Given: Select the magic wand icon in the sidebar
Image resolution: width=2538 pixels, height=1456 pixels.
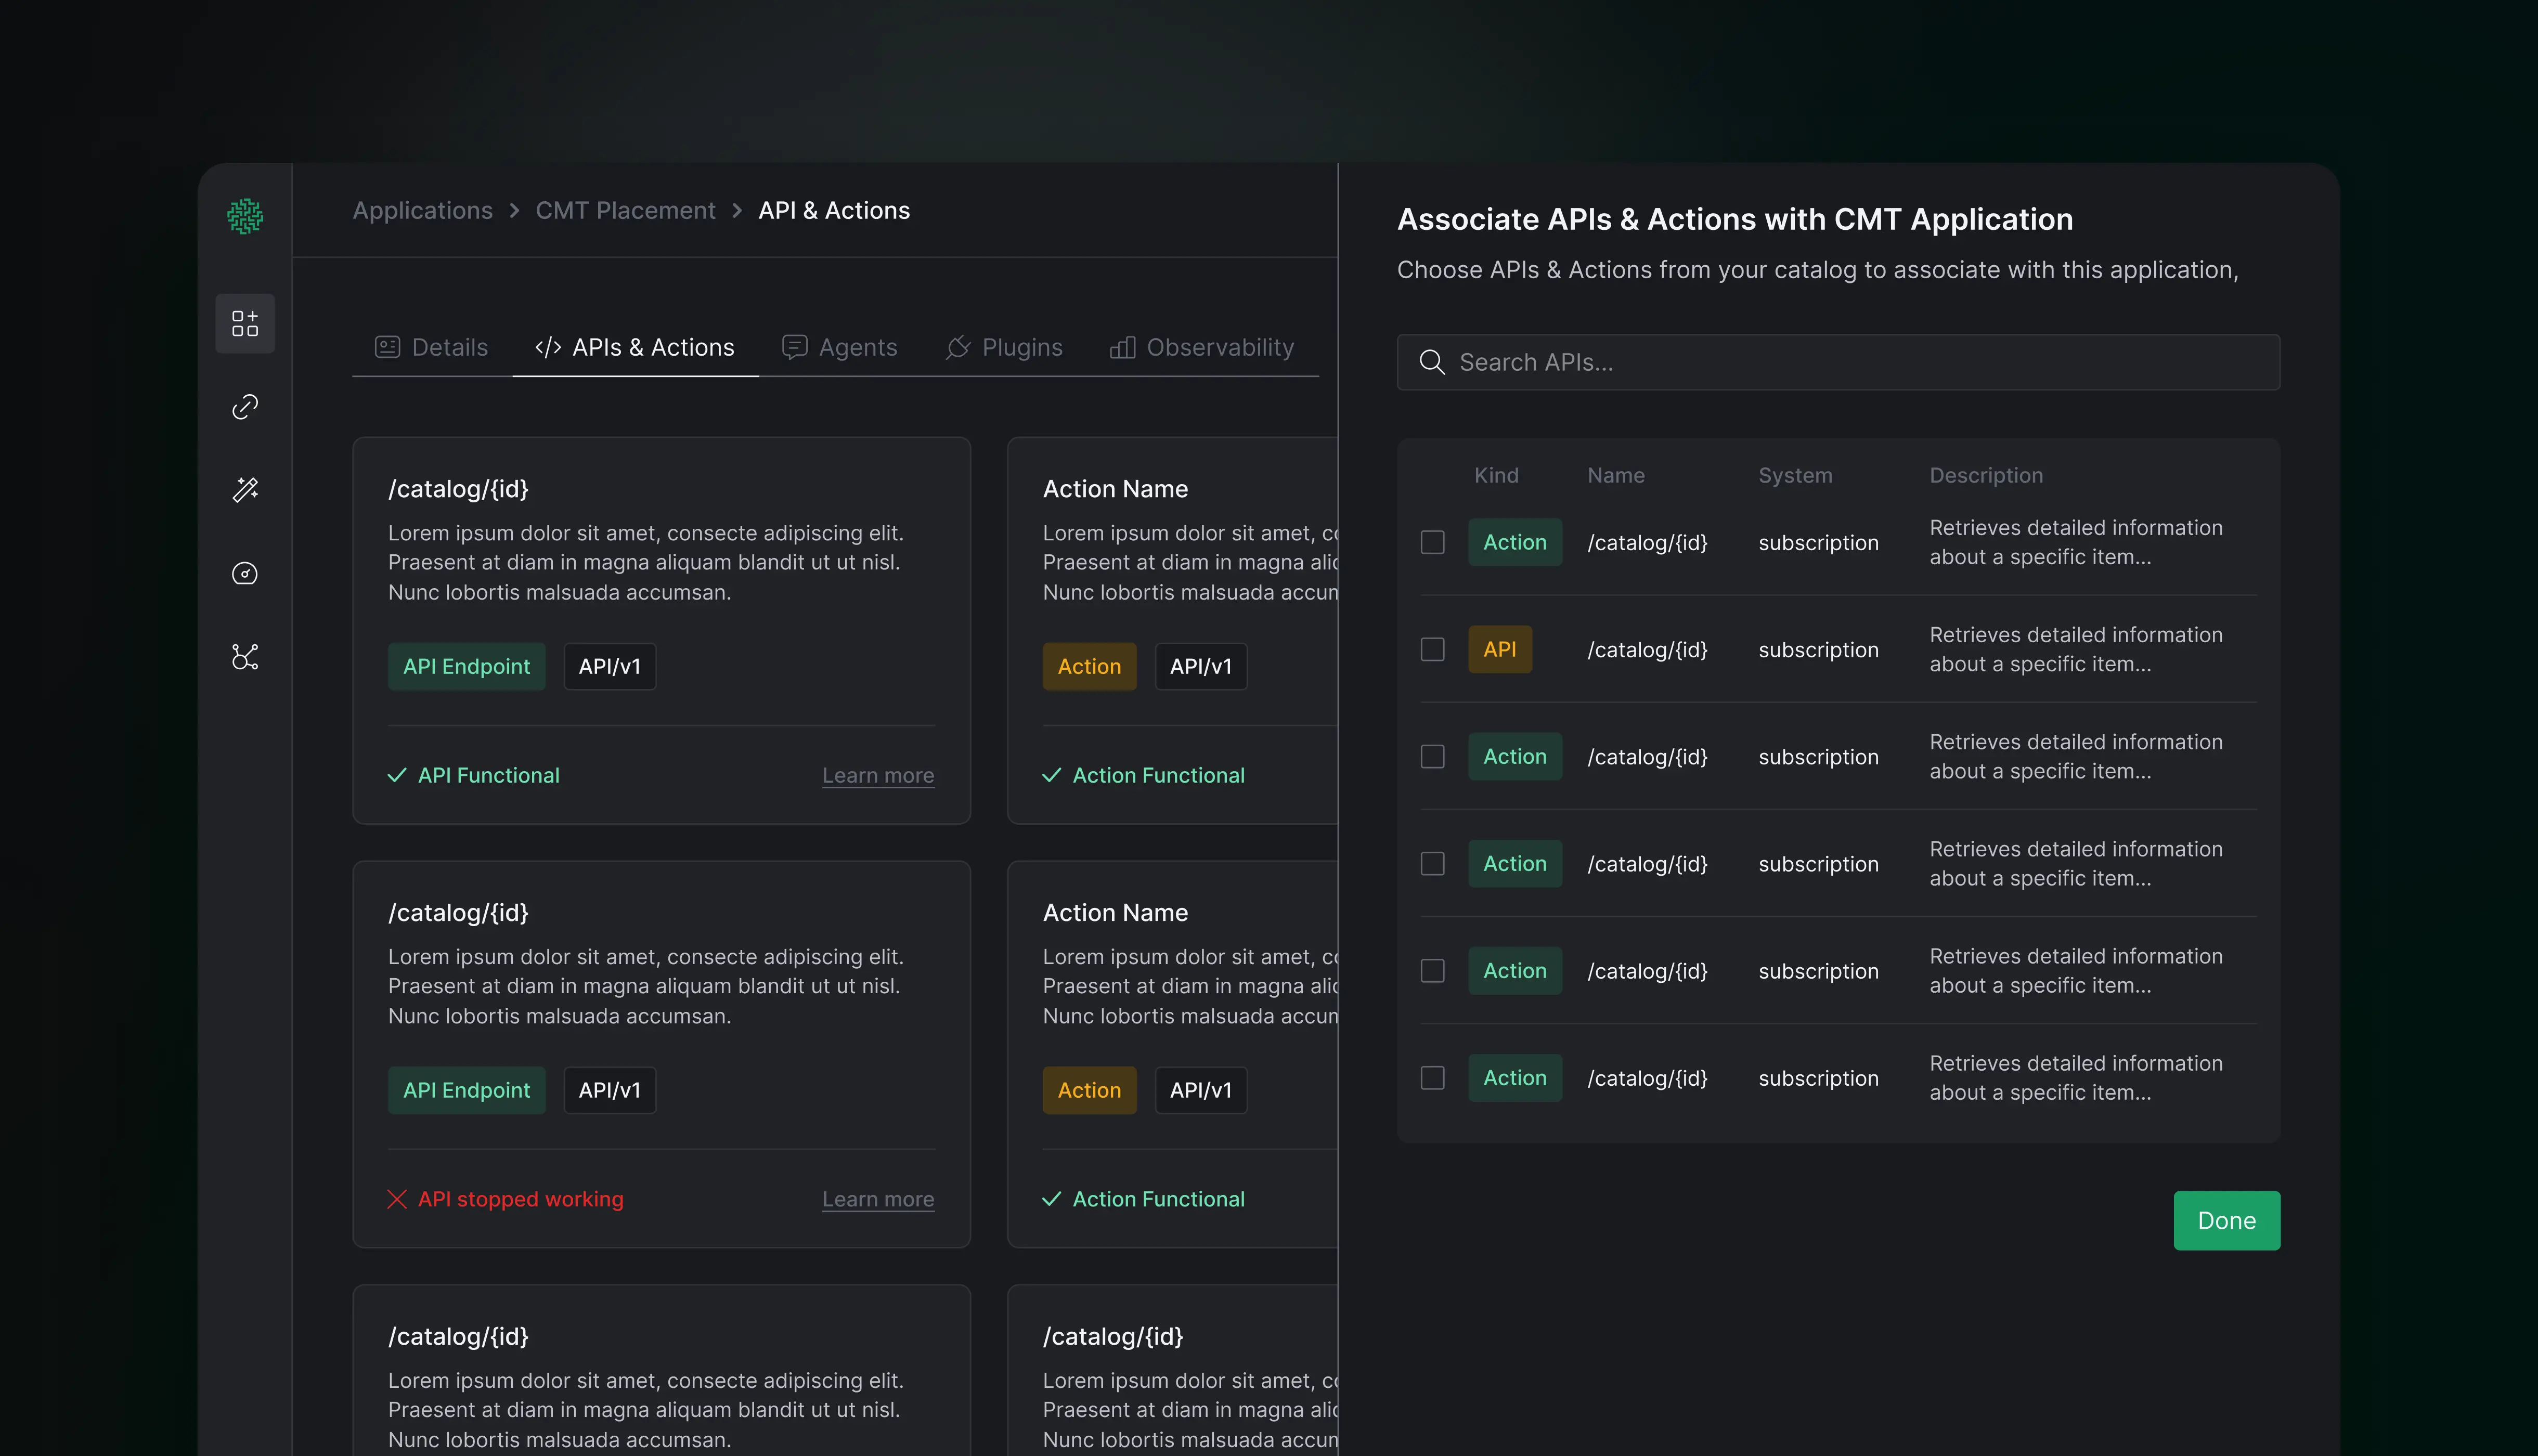Looking at the screenshot, I should (x=245, y=489).
